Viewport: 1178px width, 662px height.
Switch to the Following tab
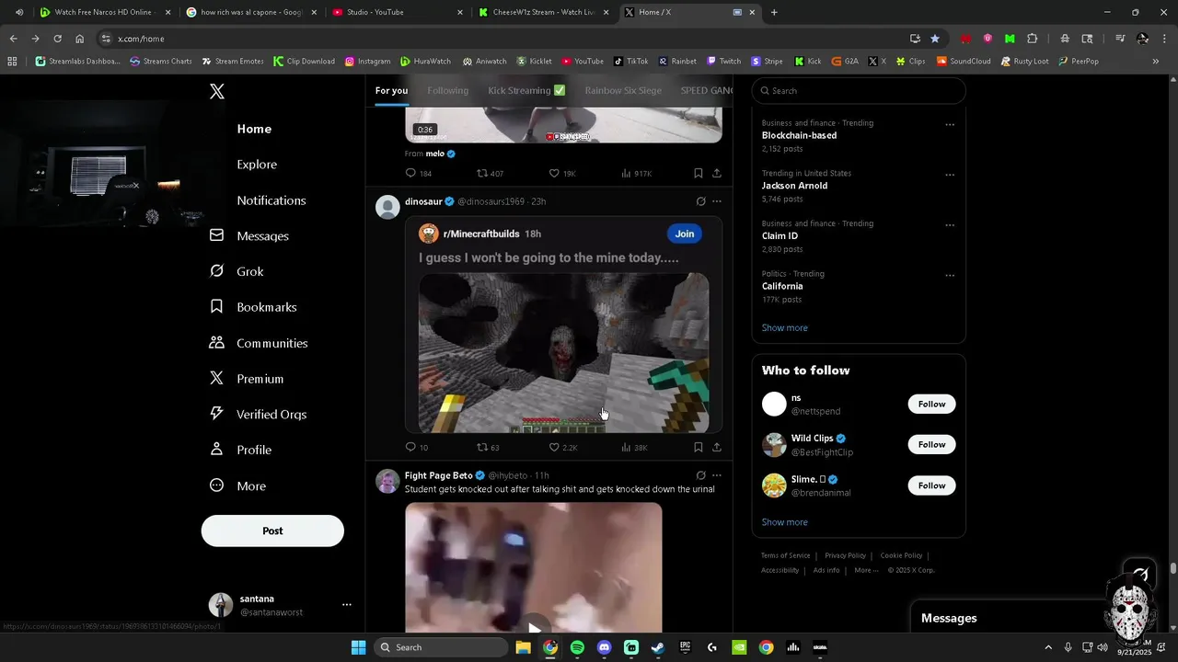[x=447, y=90]
